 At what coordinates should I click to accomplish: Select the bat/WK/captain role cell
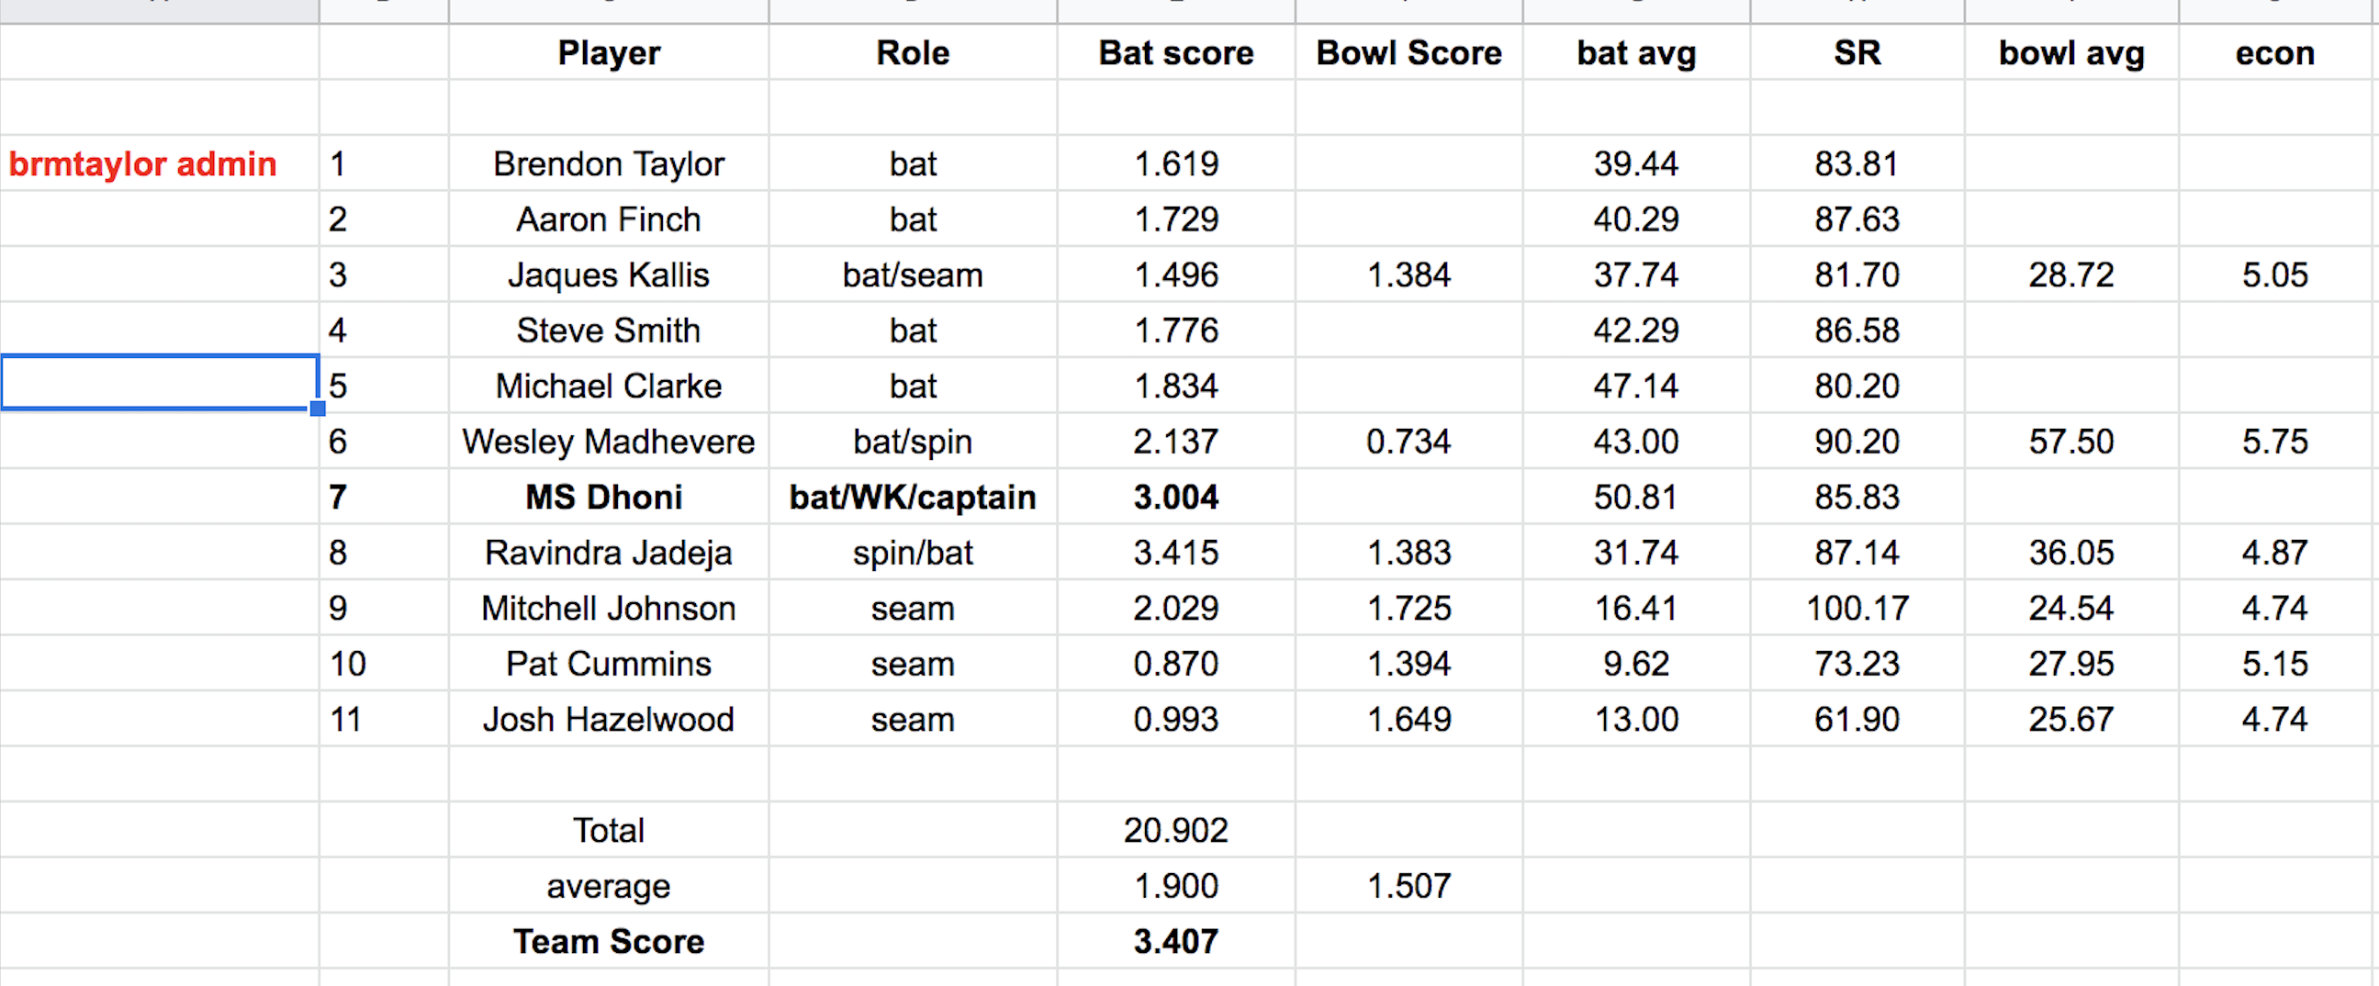(x=913, y=498)
